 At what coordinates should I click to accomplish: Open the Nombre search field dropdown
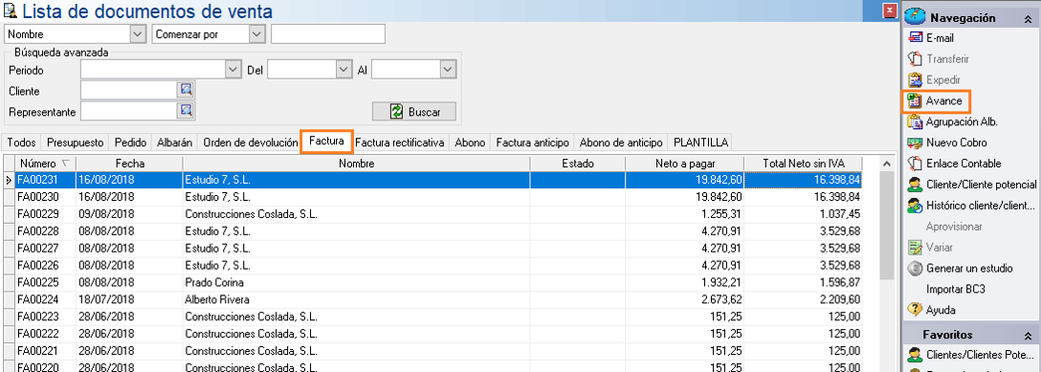pos(138,33)
